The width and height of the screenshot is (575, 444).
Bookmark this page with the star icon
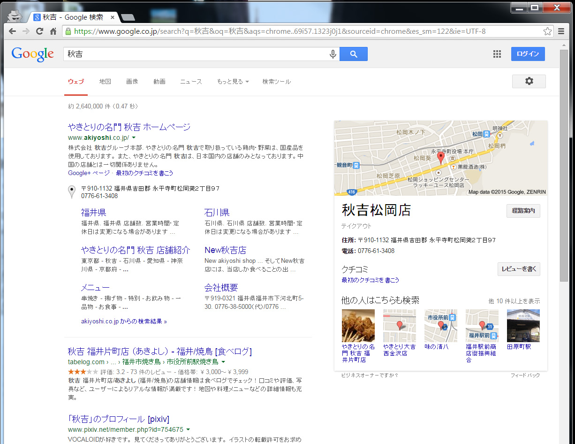[x=547, y=31]
